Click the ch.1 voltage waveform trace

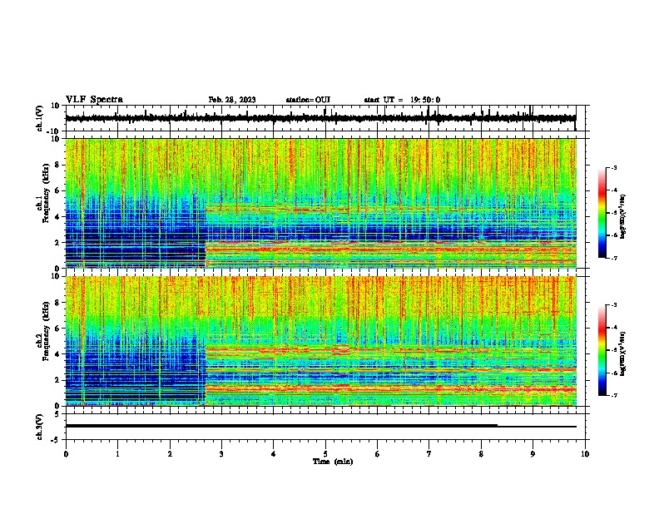[x=320, y=118]
